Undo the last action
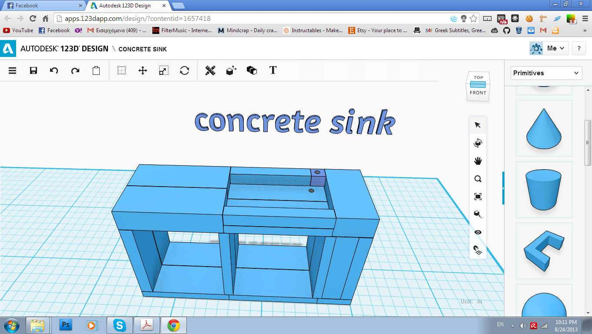Screen dimensions: 592x334 [54, 70]
